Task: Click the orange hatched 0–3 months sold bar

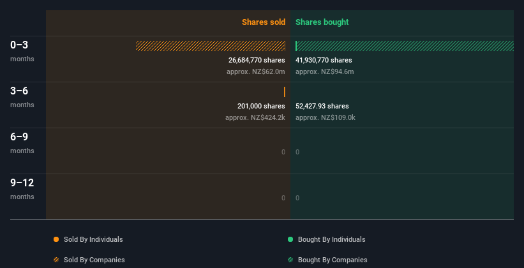Action: pyautogui.click(x=211, y=46)
